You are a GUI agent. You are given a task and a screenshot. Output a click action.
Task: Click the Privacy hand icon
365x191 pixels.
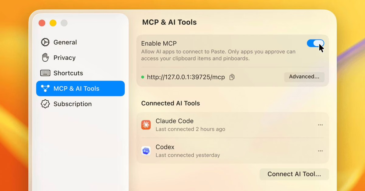tap(45, 57)
